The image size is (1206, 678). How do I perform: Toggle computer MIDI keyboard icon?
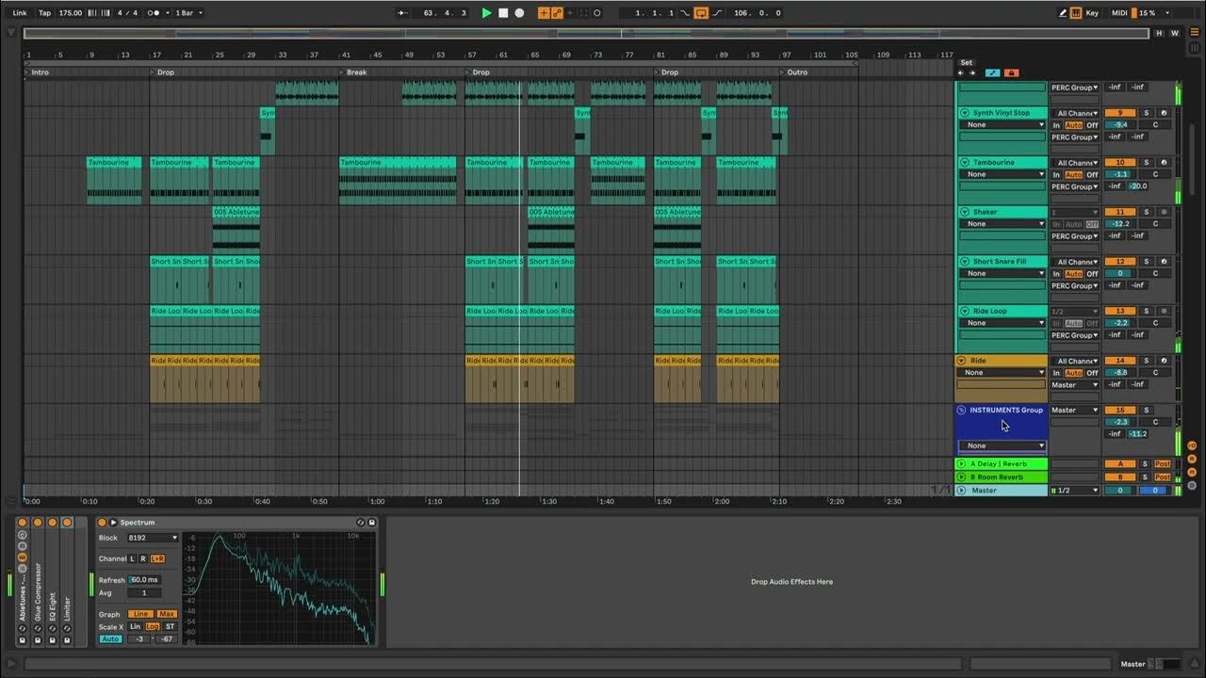1076,13
